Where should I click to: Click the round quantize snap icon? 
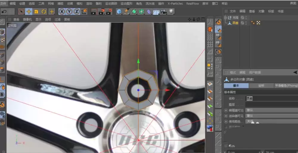[218, 52]
